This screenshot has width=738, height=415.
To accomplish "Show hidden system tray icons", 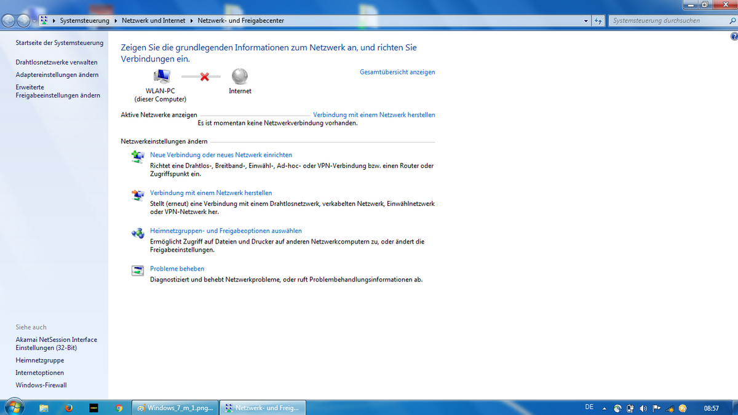I will click(x=604, y=408).
